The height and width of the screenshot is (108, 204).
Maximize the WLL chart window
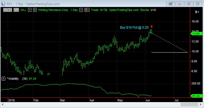coord(189,4)
